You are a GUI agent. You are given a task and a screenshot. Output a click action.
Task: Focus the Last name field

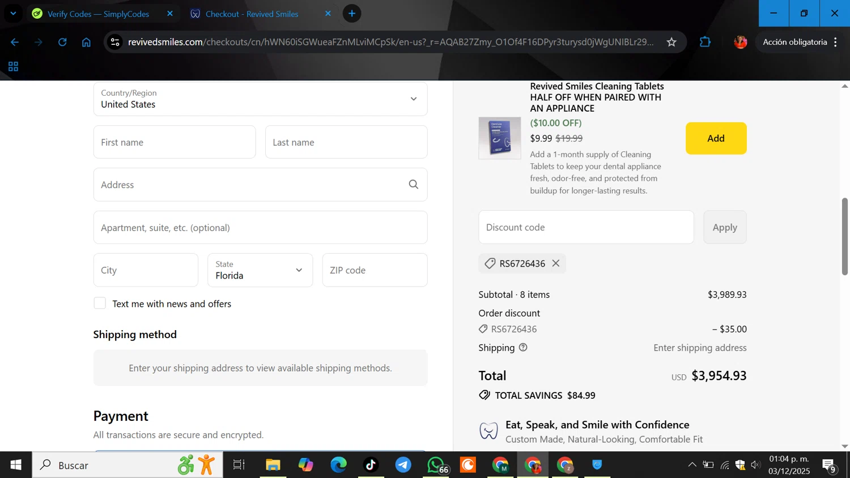346,142
